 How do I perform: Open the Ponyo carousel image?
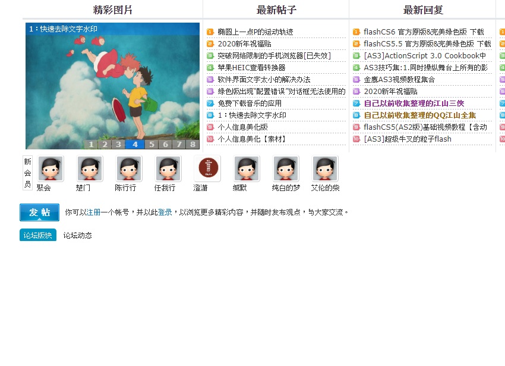click(112, 86)
